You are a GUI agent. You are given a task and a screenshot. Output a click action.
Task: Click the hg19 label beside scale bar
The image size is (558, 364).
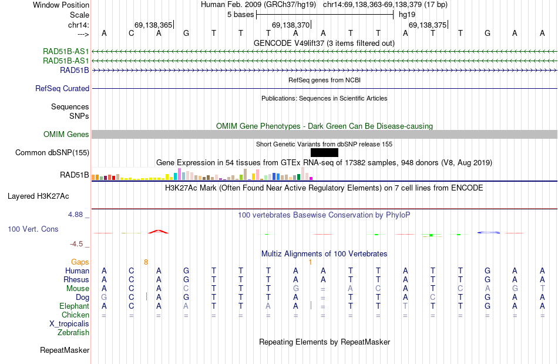407,15
